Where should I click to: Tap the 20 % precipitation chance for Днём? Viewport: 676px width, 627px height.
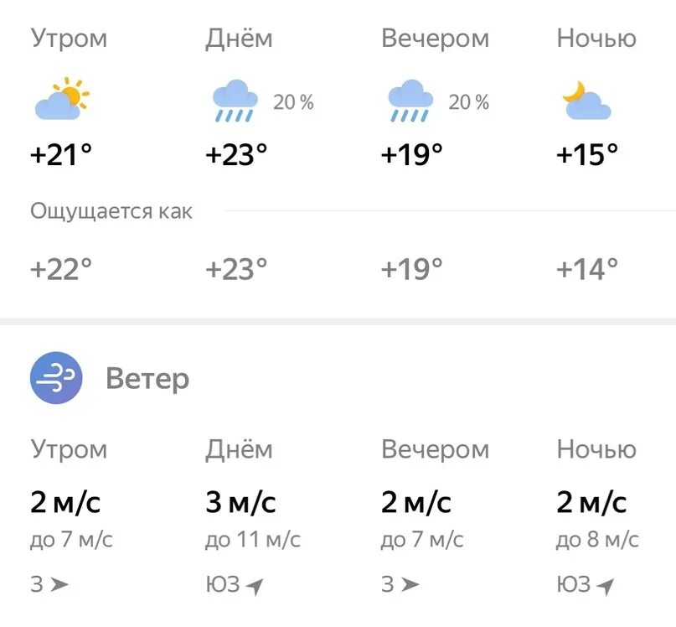tap(293, 103)
